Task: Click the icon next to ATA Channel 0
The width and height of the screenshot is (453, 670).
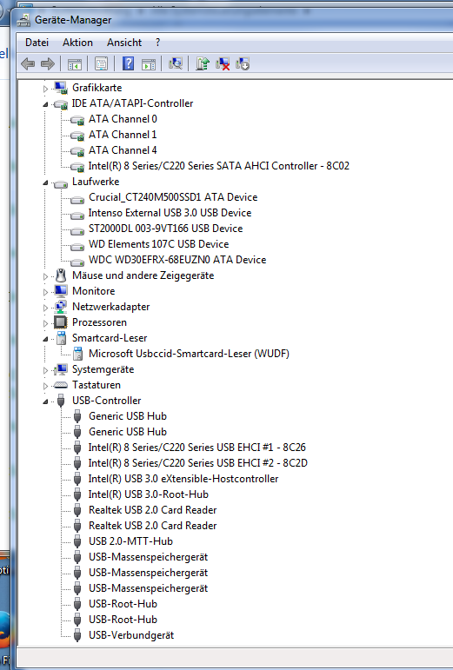Action: 77,120
